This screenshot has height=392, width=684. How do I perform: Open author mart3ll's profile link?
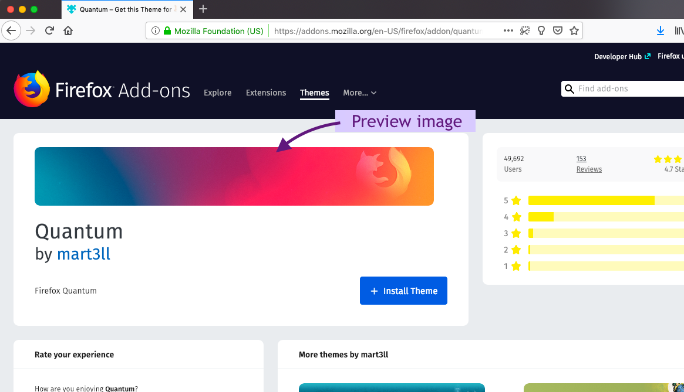[84, 254]
